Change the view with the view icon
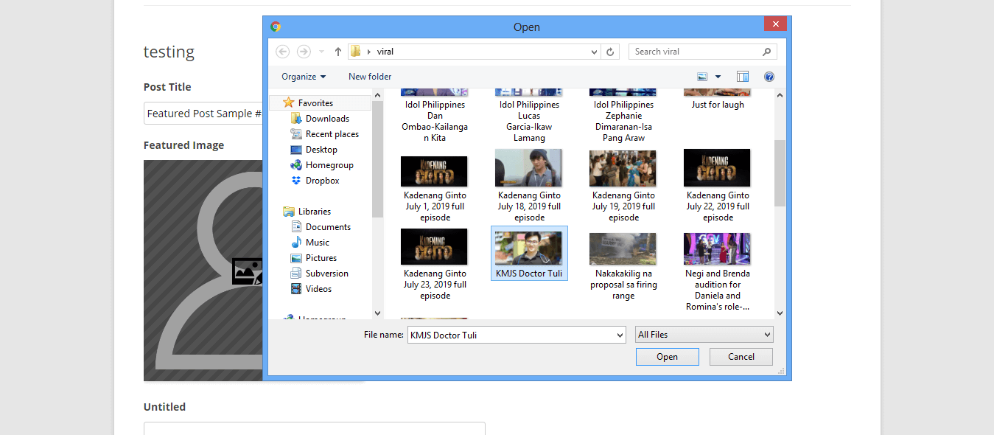 tap(702, 77)
